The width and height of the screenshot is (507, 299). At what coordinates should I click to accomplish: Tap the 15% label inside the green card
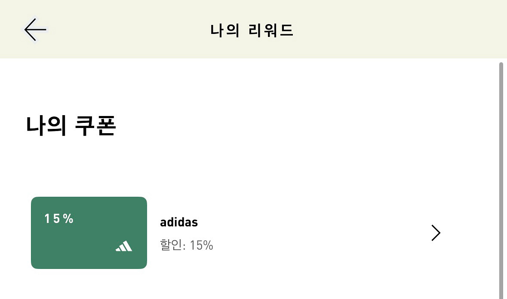[x=58, y=219]
